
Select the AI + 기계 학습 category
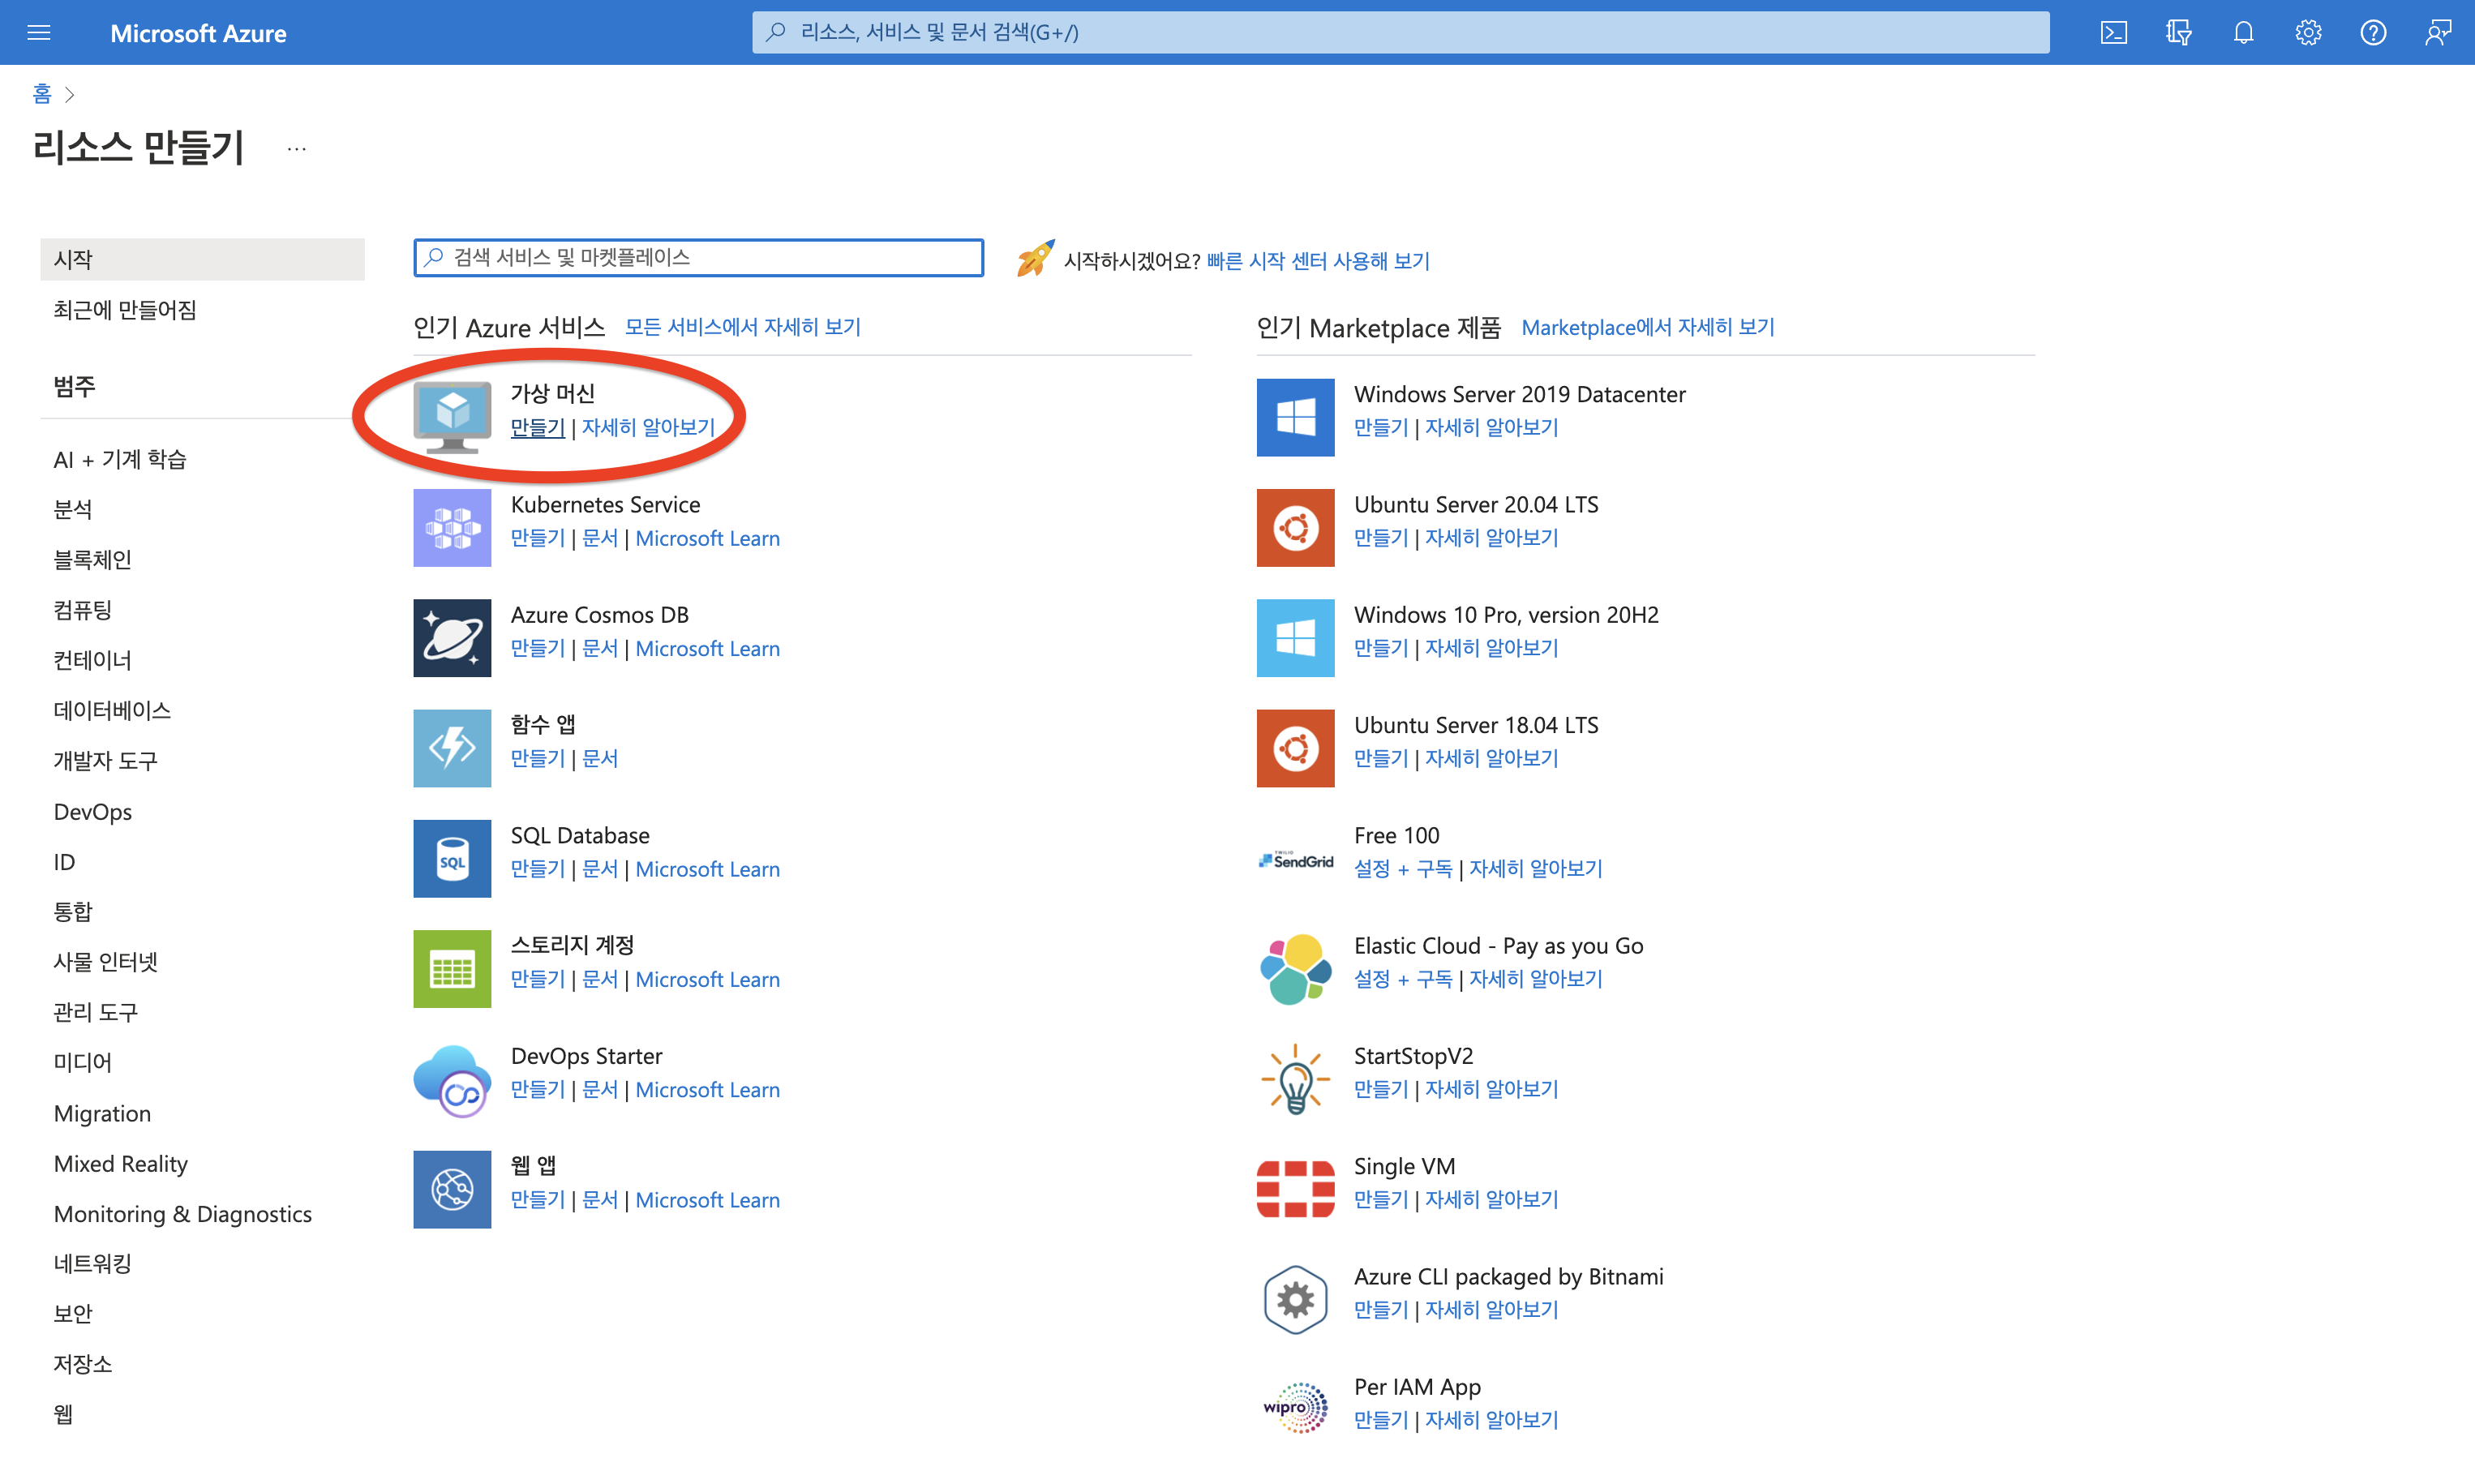click(x=120, y=459)
